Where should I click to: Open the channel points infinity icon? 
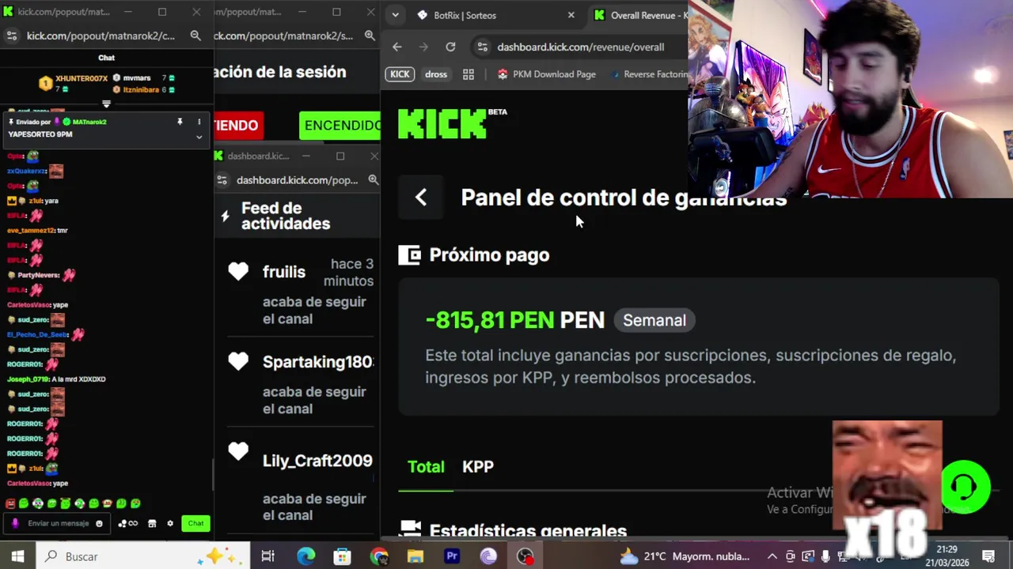pyautogui.click(x=127, y=523)
